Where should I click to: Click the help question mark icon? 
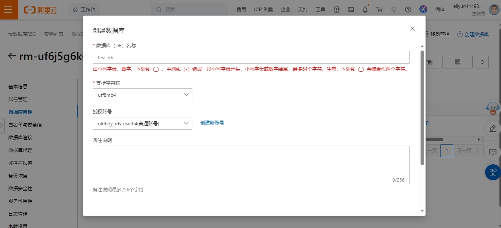[408, 10]
